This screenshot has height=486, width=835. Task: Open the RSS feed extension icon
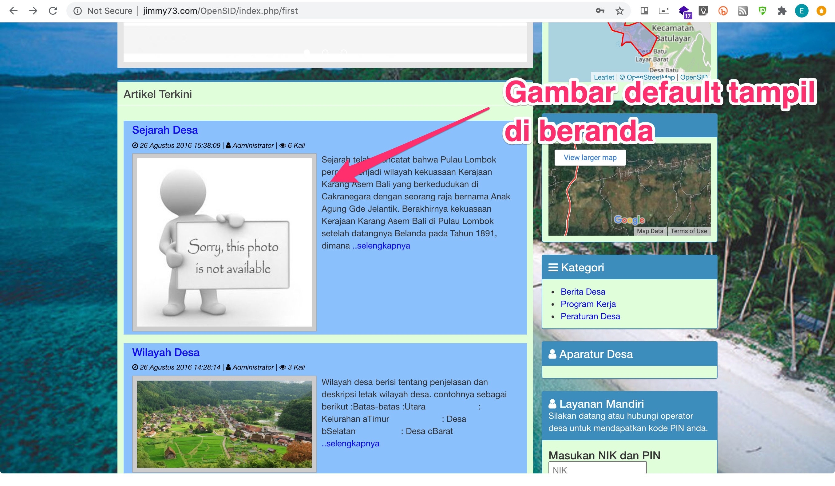tap(743, 10)
